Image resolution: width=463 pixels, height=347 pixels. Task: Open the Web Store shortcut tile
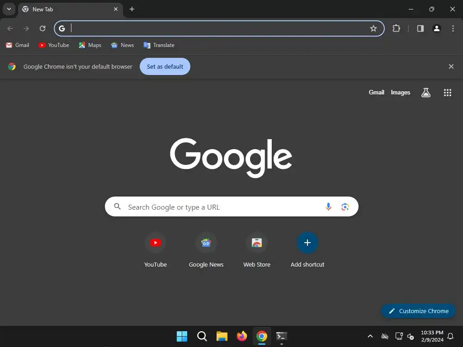tap(257, 250)
